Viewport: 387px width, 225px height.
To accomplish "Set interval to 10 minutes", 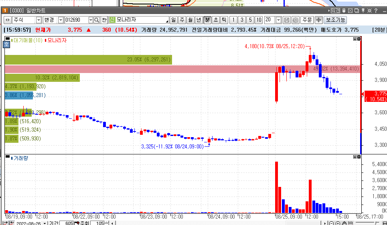I will [259, 20].
